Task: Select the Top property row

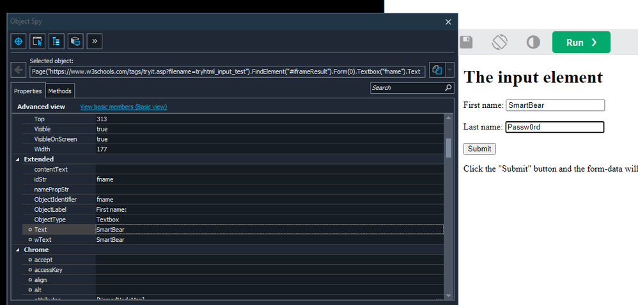Action: [233, 119]
